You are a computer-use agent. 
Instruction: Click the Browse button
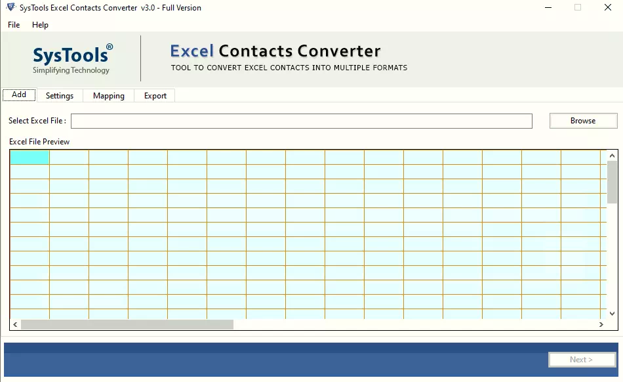tap(583, 121)
